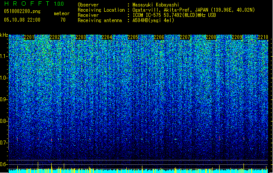Click the Receiving Location label
The height and width of the screenshot is (173, 273).
coord(101,10)
